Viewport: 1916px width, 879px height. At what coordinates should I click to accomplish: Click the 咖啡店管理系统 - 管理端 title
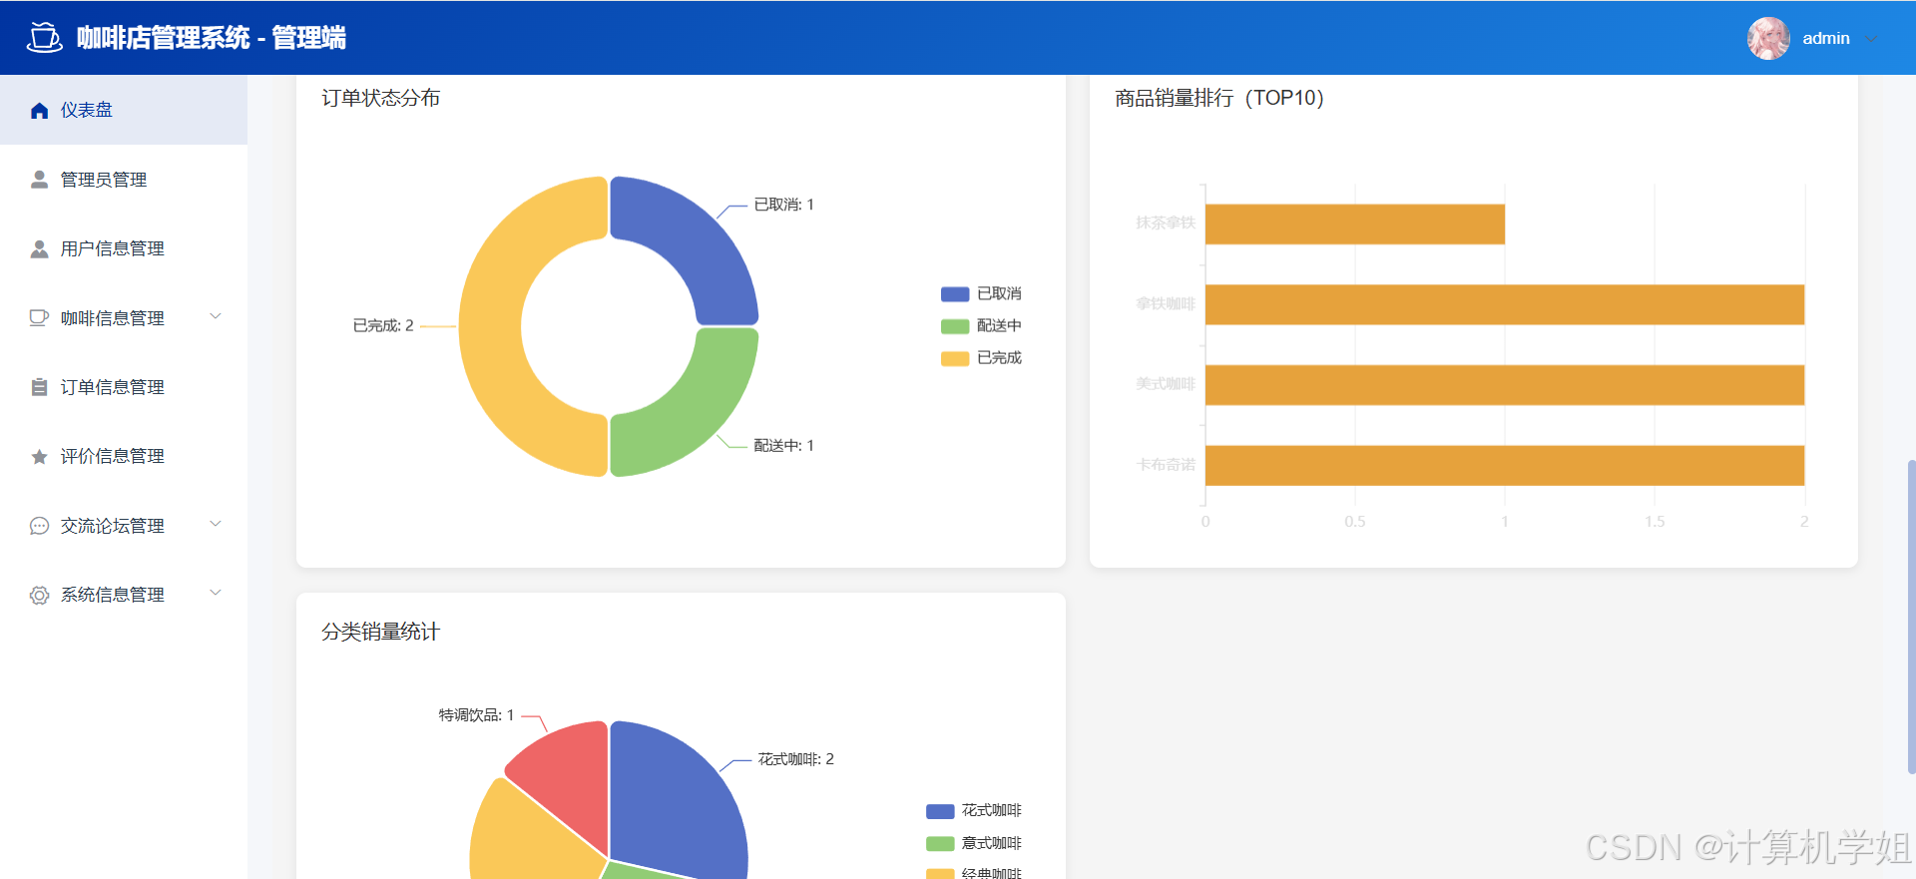tap(212, 38)
